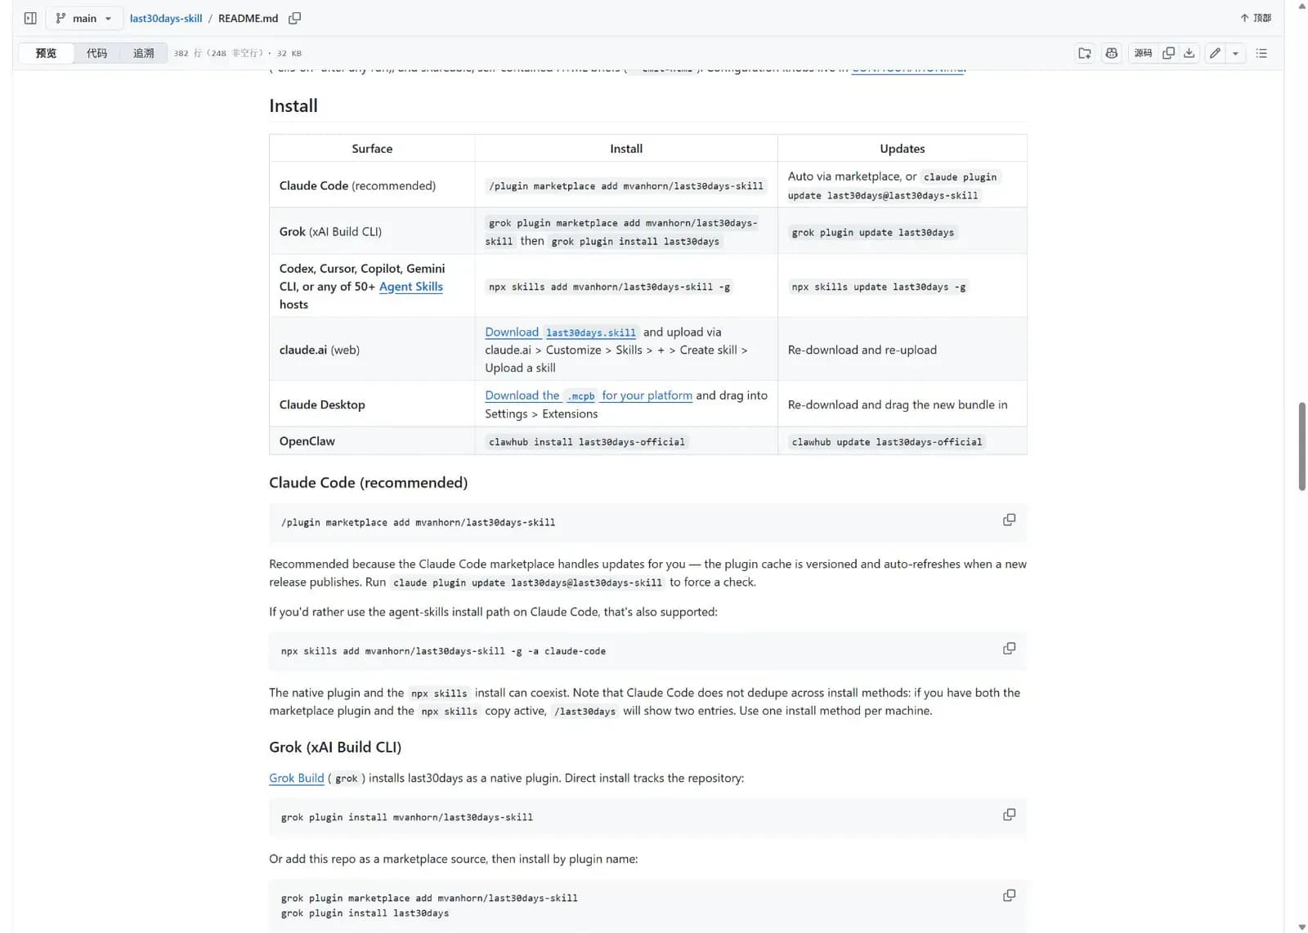Open the Agent Skills link
This screenshot has width=1308, height=933.
[x=411, y=287]
